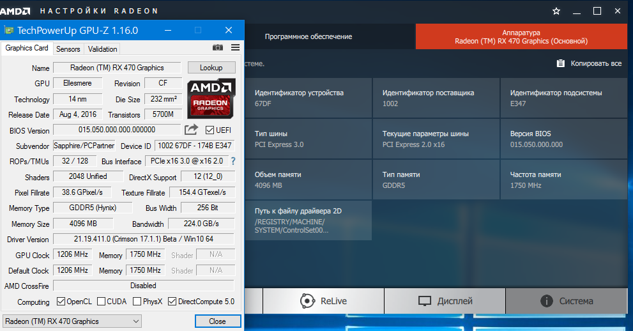
Task: Open the Система section
Action: 567,301
